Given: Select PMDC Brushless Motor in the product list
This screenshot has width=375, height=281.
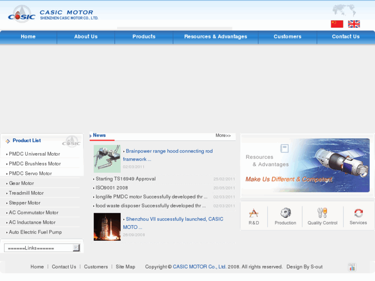Looking at the screenshot, I should pos(35,164).
